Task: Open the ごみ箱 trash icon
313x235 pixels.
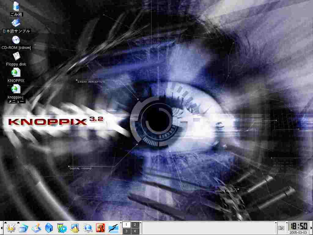Action: [16, 6]
